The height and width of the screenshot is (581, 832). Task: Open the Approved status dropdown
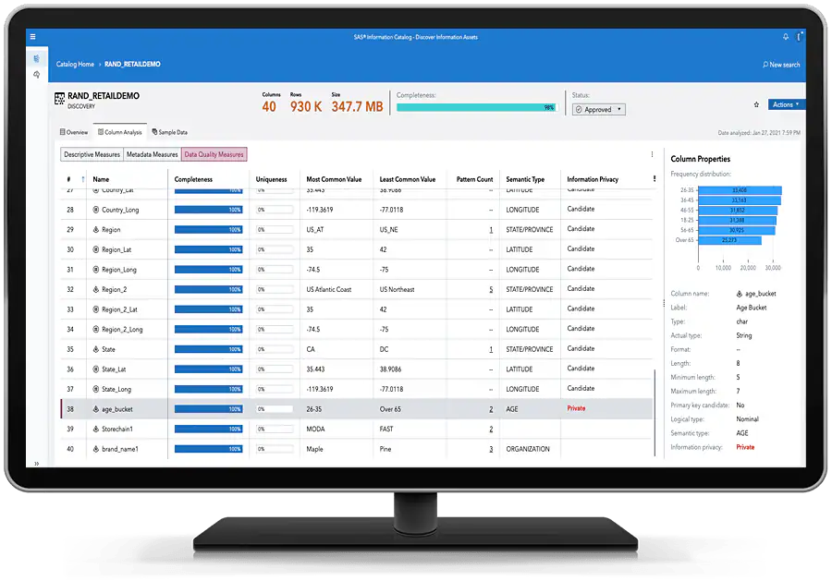point(598,110)
